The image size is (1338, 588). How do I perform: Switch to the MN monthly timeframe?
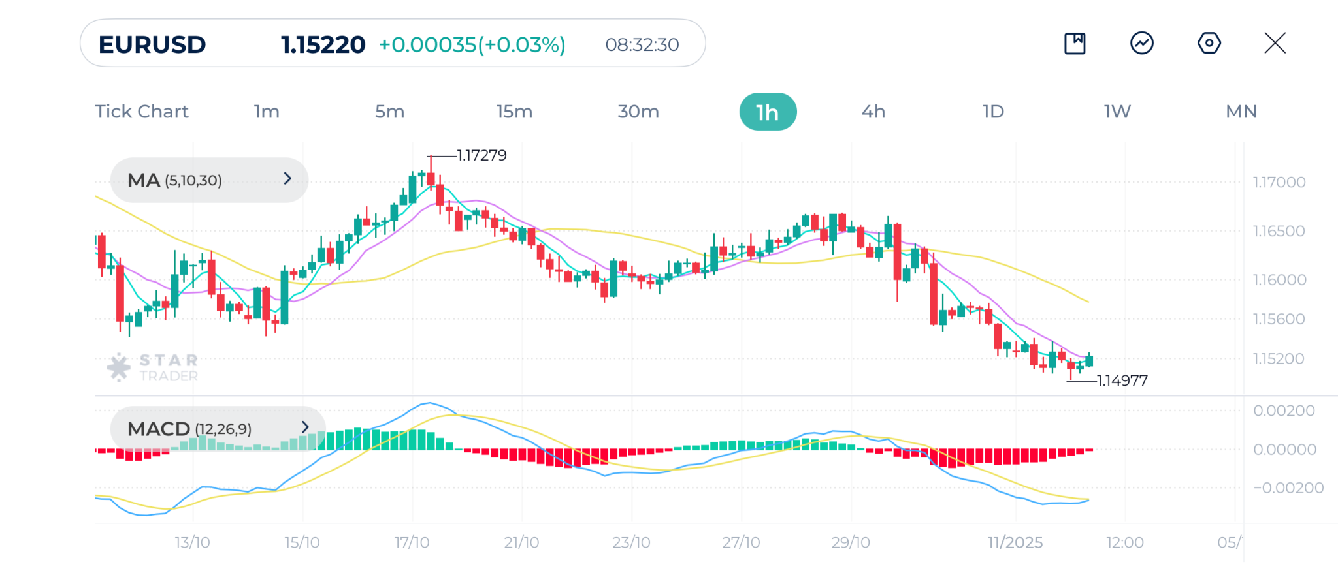[1241, 112]
